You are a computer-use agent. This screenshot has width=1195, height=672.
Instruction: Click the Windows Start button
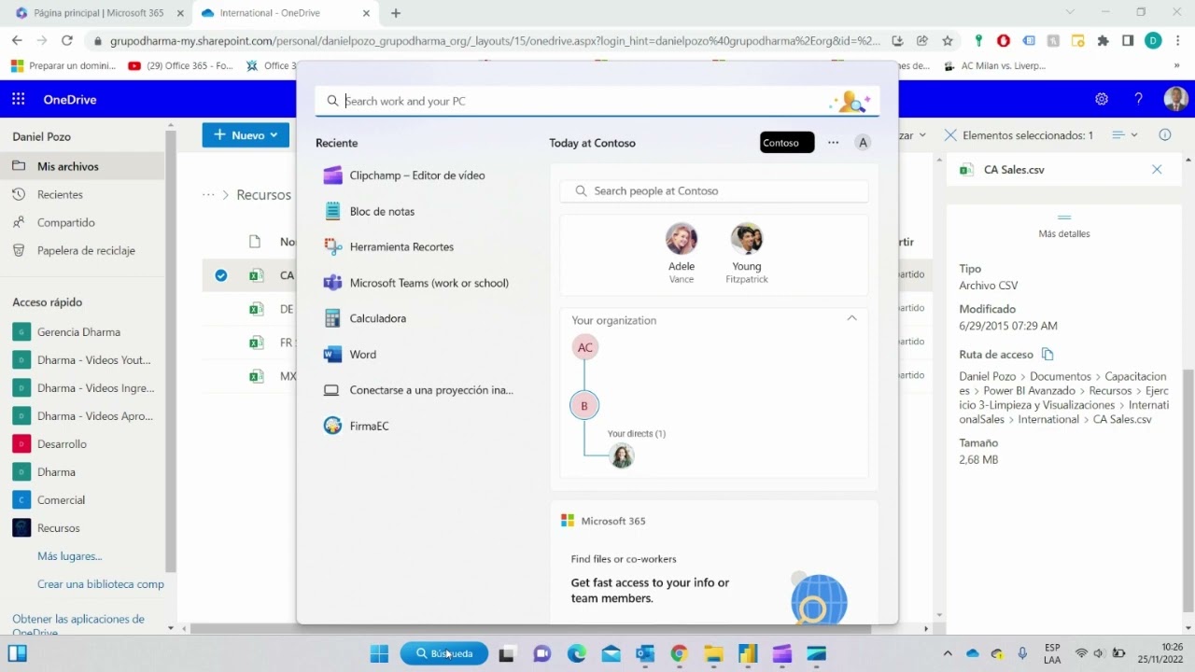(x=379, y=654)
